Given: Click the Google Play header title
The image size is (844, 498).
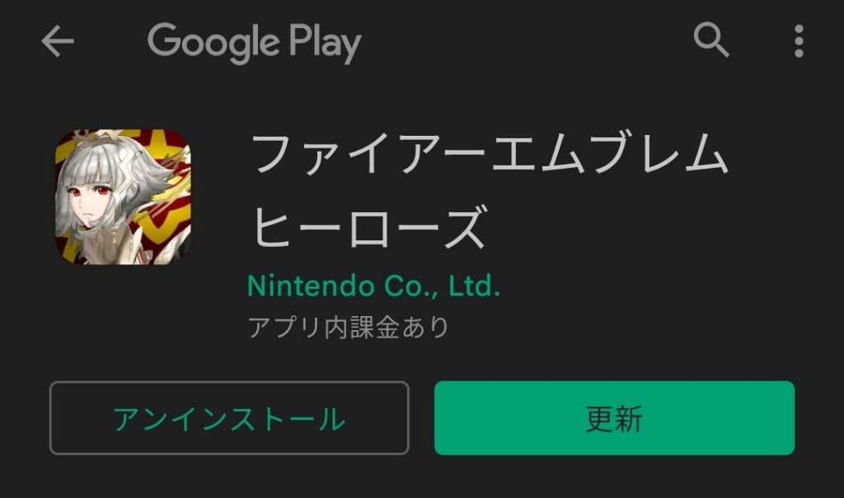Looking at the screenshot, I should click(254, 42).
